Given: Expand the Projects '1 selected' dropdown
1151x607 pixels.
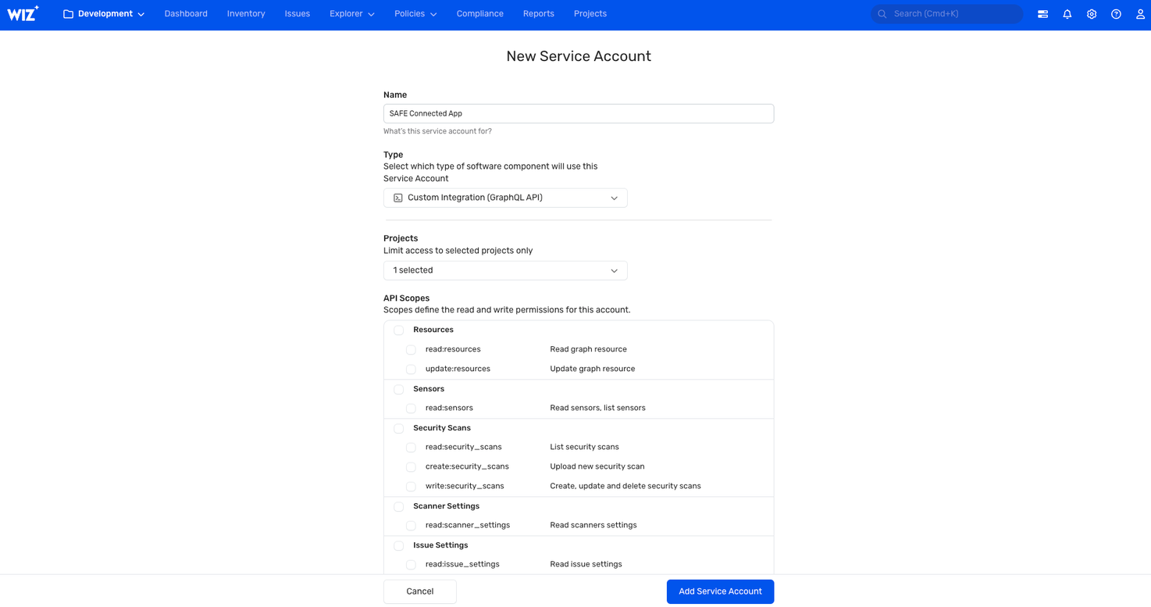Looking at the screenshot, I should coord(505,270).
